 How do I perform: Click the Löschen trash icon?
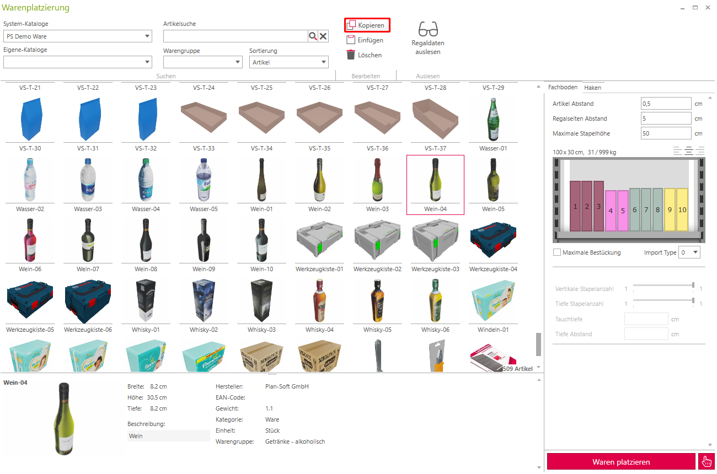pos(351,55)
